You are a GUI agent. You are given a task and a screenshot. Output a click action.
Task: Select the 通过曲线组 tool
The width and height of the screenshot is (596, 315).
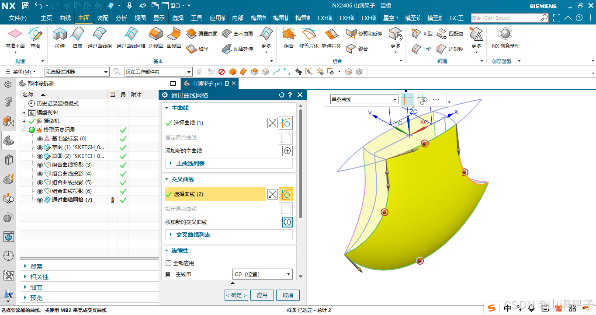100,38
